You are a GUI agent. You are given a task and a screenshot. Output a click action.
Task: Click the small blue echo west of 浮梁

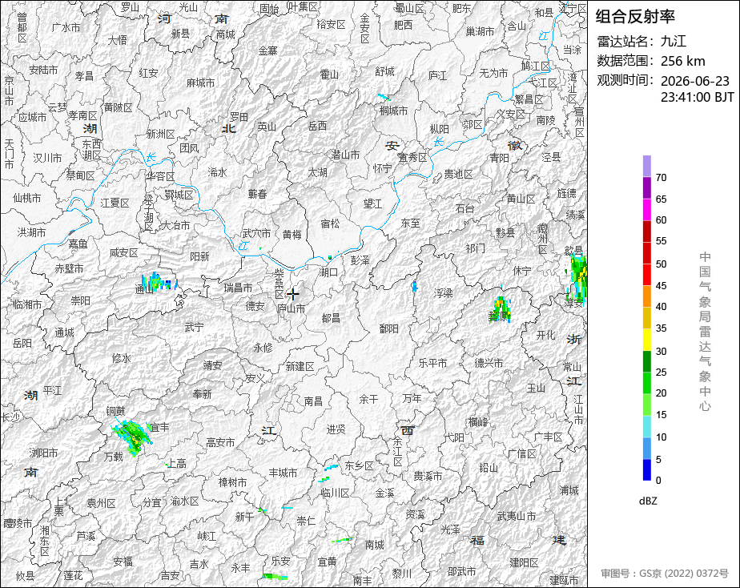point(415,286)
